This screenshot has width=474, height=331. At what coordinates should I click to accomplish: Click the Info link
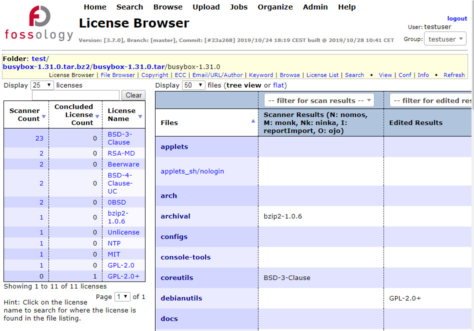tap(423, 75)
